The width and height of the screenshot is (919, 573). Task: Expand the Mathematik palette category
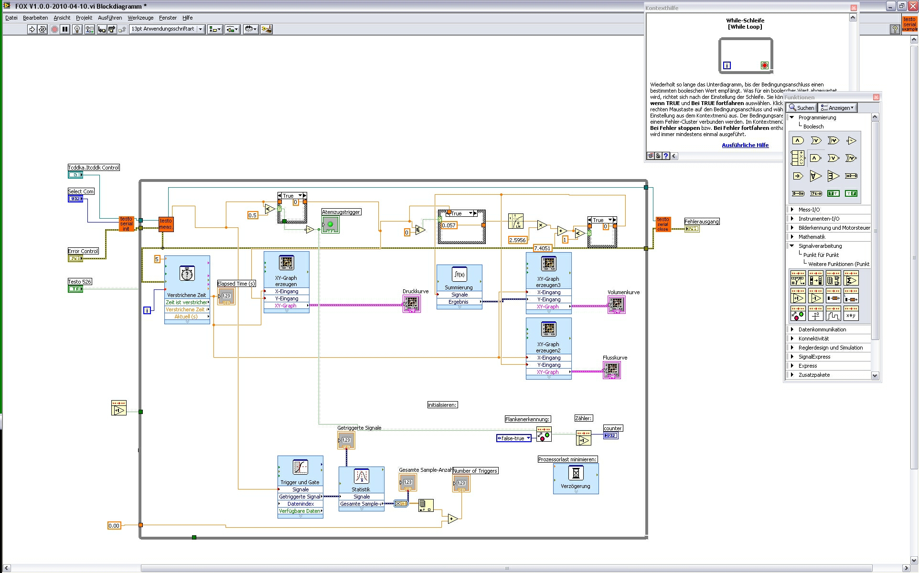click(x=812, y=237)
